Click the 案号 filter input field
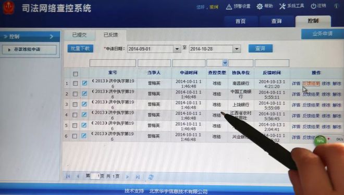 tap(113, 63)
